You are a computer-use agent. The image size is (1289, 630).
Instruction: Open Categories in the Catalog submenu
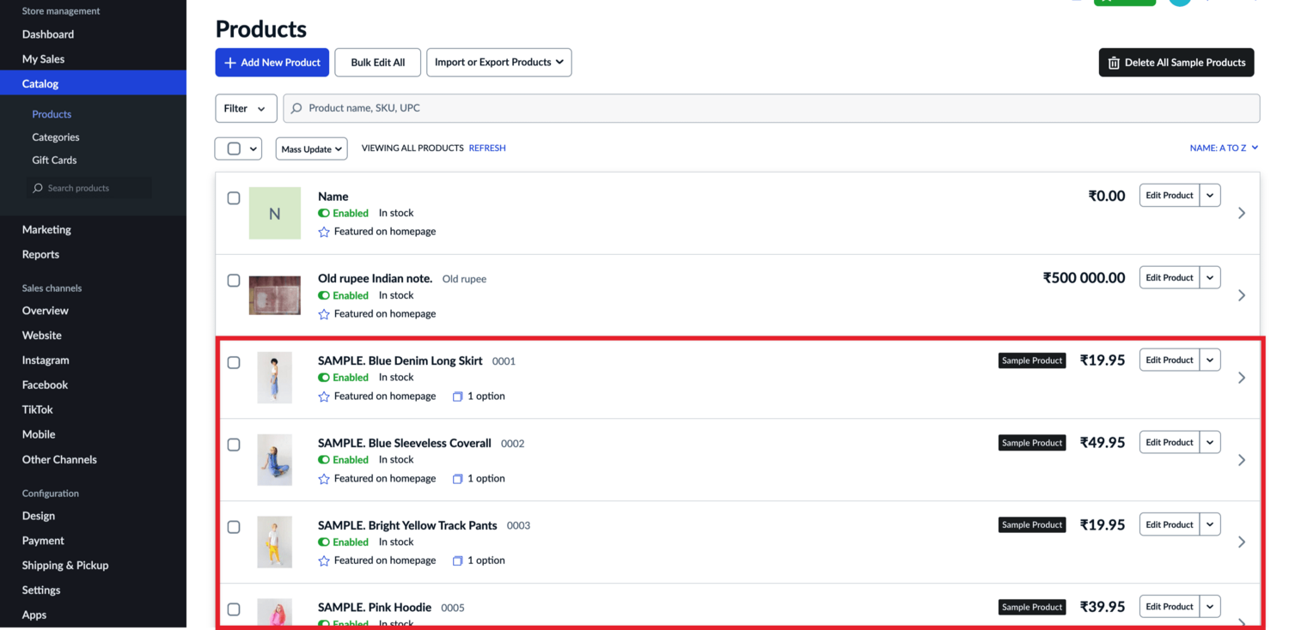[56, 137]
